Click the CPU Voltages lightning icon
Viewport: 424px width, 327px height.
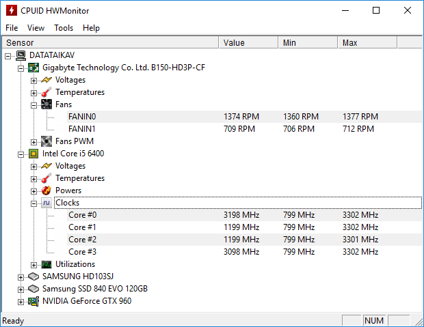pyautogui.click(x=47, y=166)
